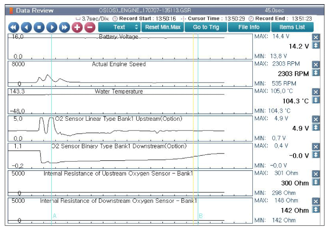Open the Text view mode dropdown
The height and width of the screenshot is (230, 329).
(119, 27)
